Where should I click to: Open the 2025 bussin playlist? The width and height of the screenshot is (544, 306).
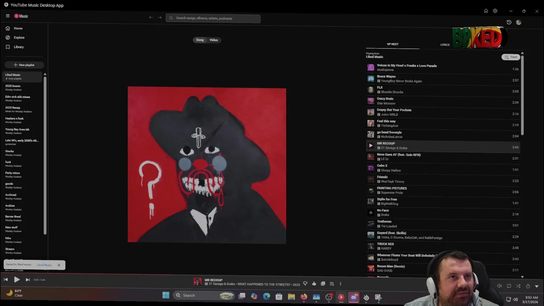(x=23, y=88)
